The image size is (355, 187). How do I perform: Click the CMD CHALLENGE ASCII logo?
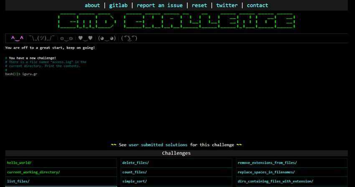(x=177, y=21)
